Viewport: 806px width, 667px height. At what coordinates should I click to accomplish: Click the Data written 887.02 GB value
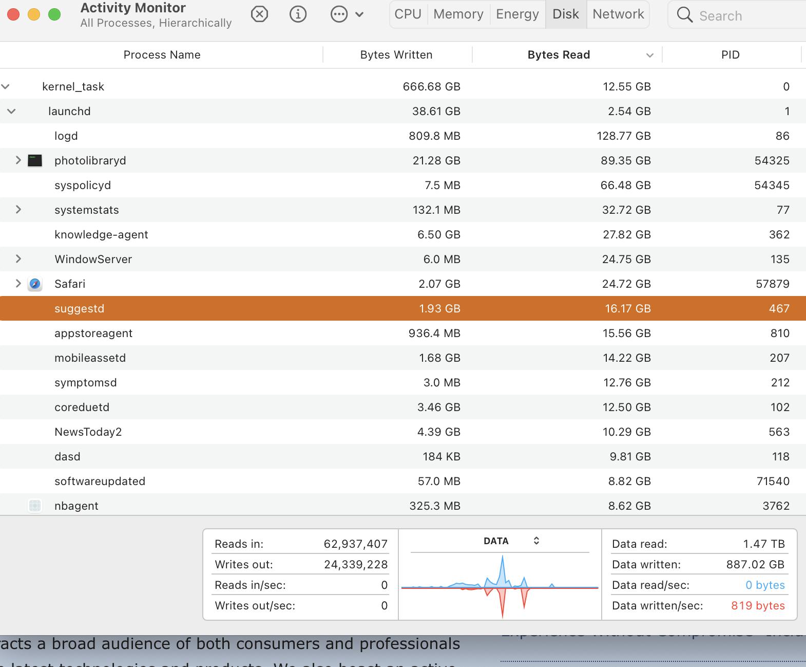[x=755, y=564]
